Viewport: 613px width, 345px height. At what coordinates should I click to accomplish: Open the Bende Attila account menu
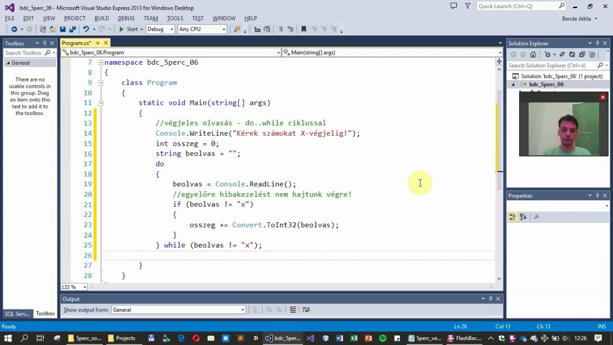[579, 19]
